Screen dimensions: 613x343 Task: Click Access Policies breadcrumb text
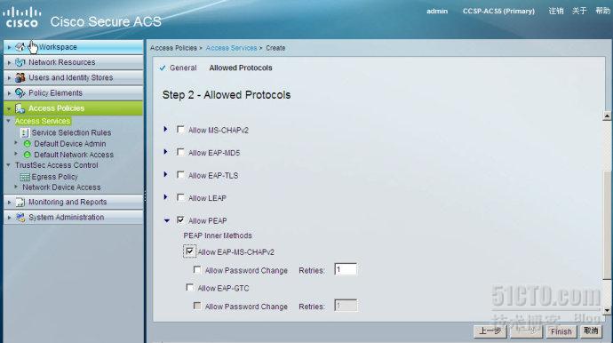pyautogui.click(x=173, y=48)
